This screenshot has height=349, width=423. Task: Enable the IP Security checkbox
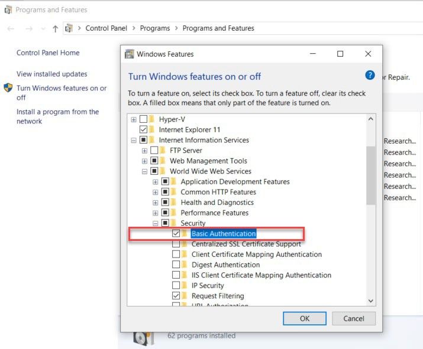click(x=176, y=285)
